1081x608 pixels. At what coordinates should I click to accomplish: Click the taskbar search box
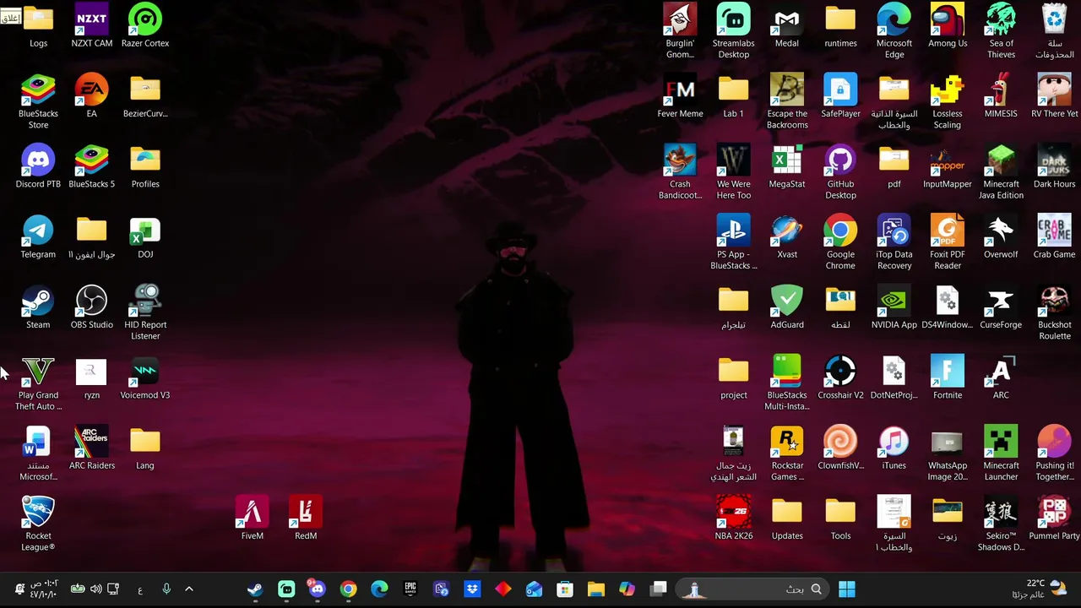[x=752, y=589]
